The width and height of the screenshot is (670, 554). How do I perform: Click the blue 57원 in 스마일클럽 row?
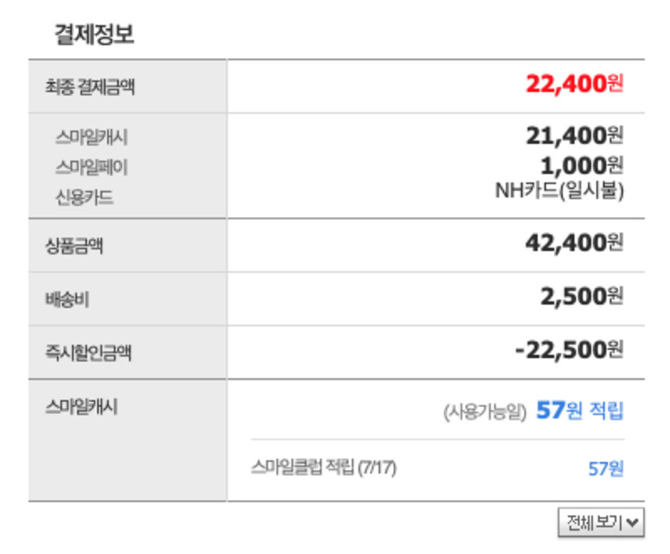click(605, 469)
